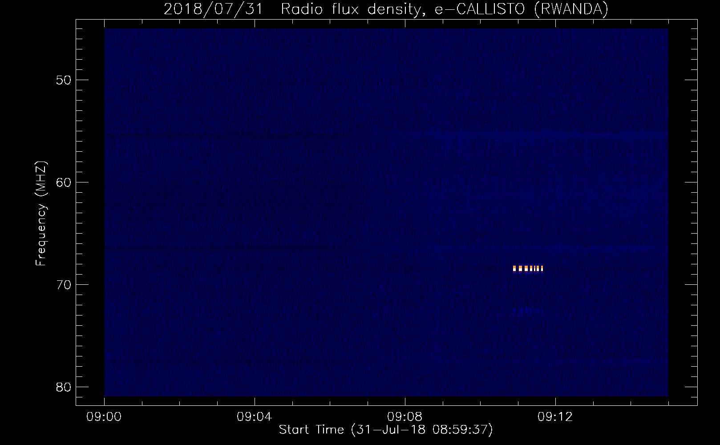Click the faint blue feature near 72.5 MHz
The height and width of the screenshot is (445, 720).
[x=528, y=310]
